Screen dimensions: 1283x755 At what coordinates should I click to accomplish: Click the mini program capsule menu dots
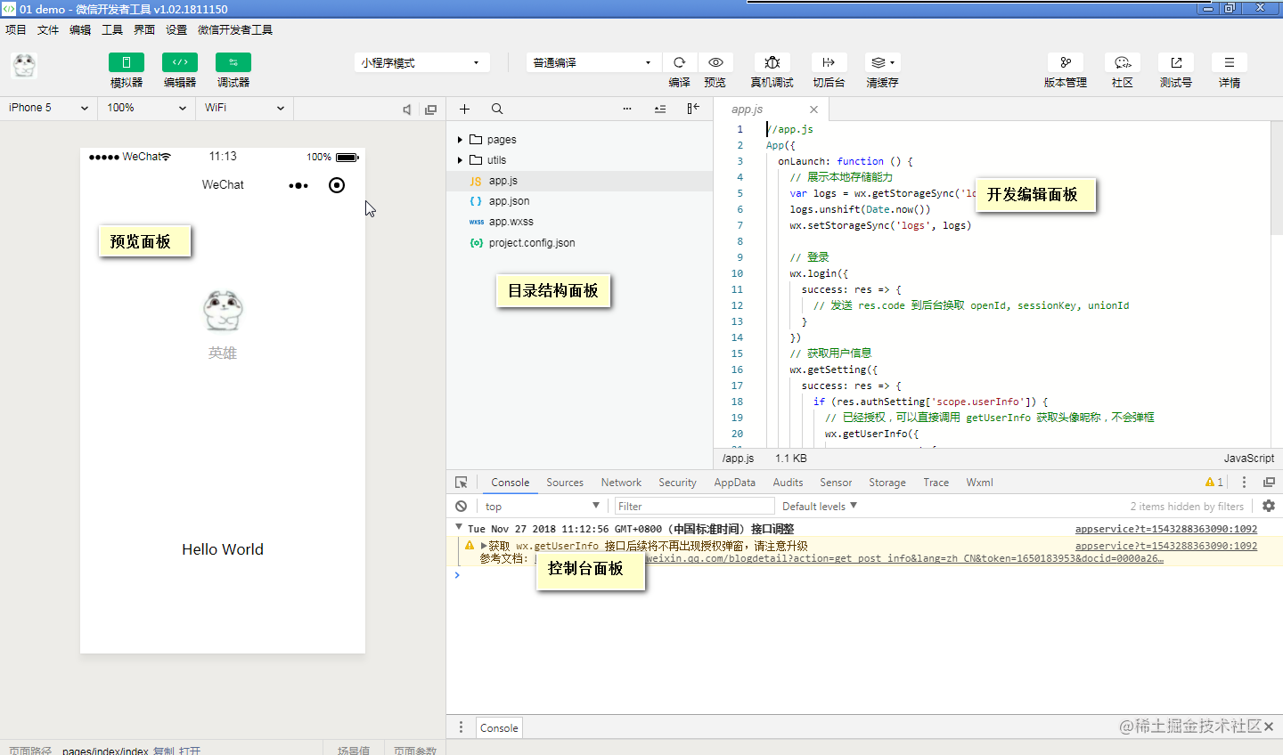click(x=298, y=185)
